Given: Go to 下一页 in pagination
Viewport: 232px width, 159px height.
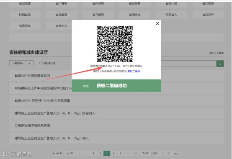Looking at the screenshot, I should pos(145,154).
